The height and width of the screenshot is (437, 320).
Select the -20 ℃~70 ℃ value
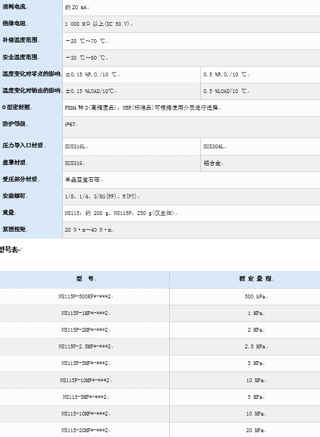[86, 41]
